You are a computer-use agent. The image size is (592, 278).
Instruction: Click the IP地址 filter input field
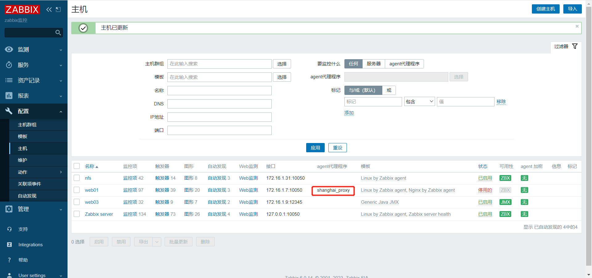[x=219, y=117]
